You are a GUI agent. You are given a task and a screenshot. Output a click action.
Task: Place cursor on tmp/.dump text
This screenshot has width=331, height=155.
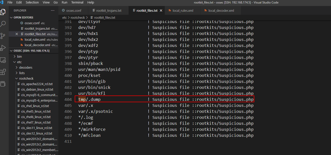(x=89, y=99)
